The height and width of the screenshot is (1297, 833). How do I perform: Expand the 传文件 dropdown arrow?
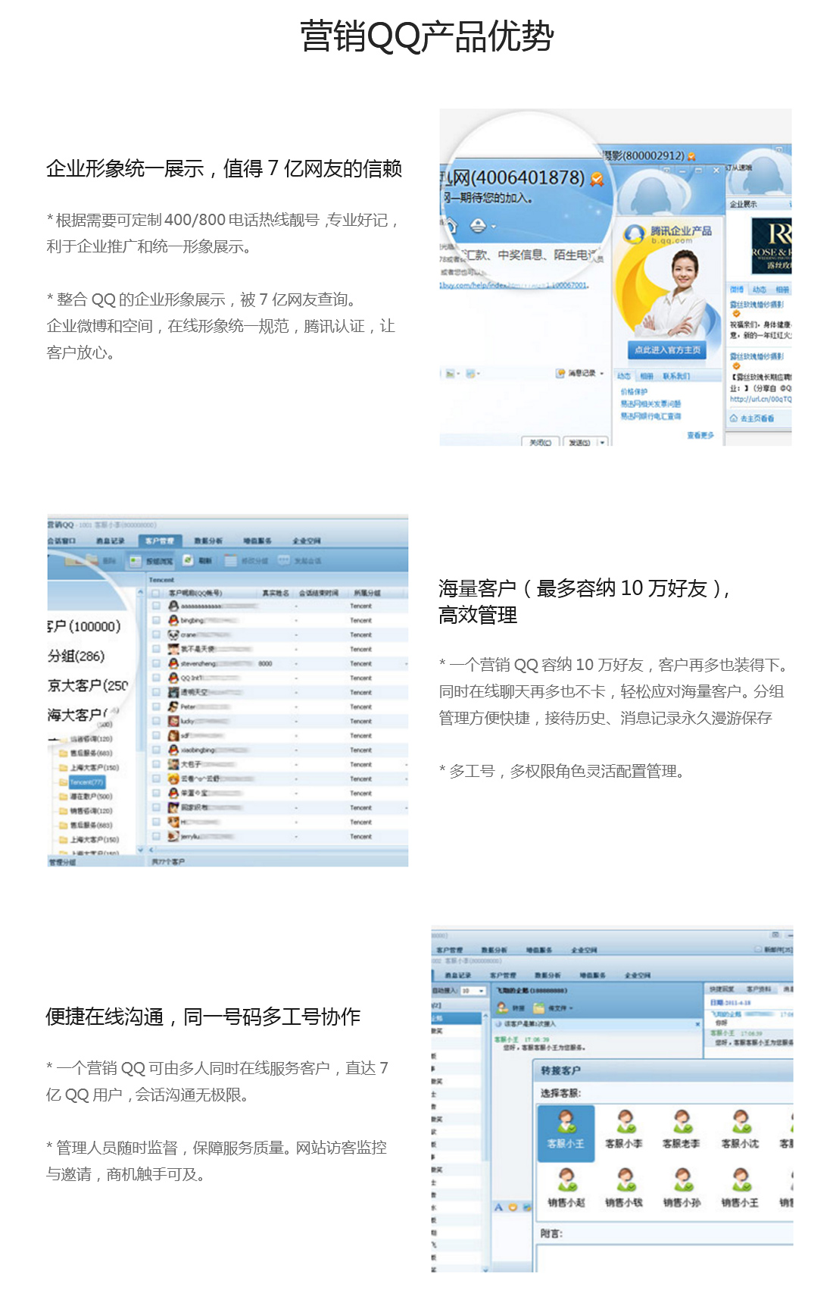coord(570,1008)
